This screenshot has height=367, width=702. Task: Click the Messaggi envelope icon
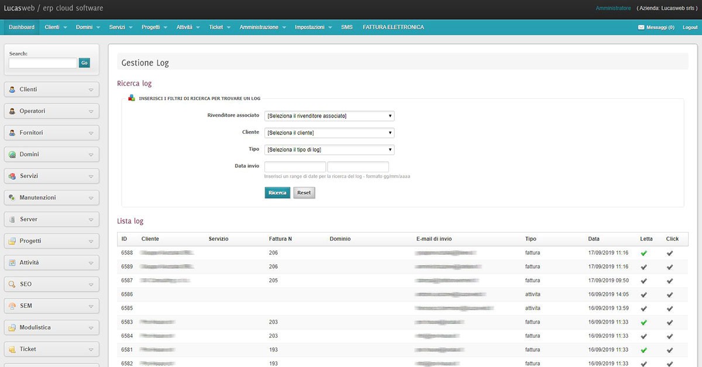pos(641,27)
